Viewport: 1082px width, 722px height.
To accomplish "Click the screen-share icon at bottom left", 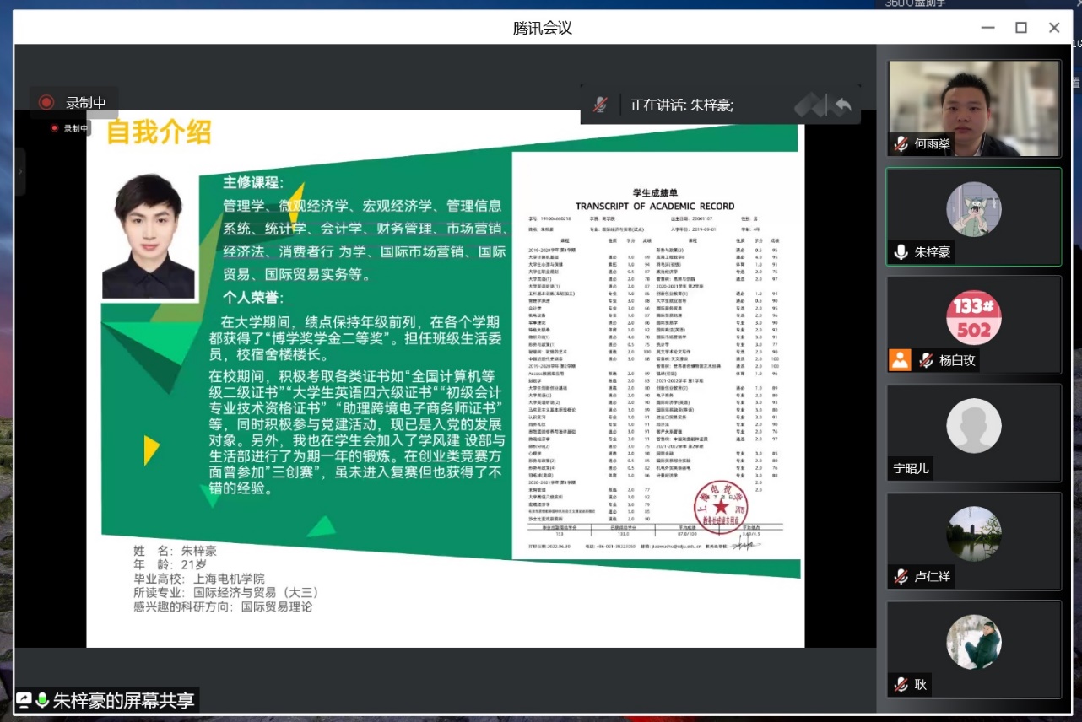I will [24, 701].
